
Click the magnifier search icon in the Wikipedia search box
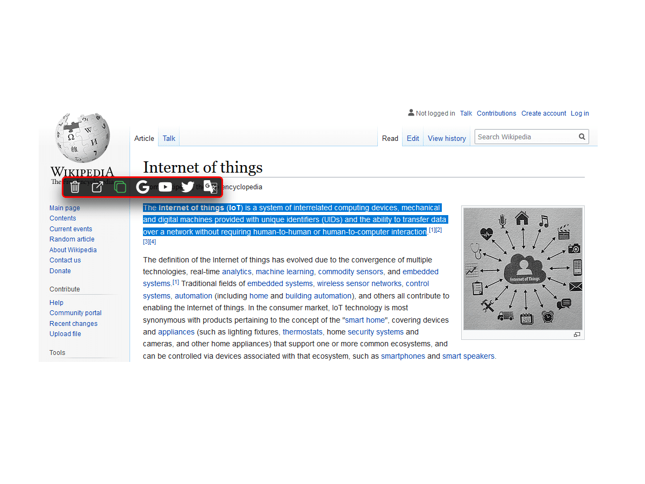(x=582, y=137)
